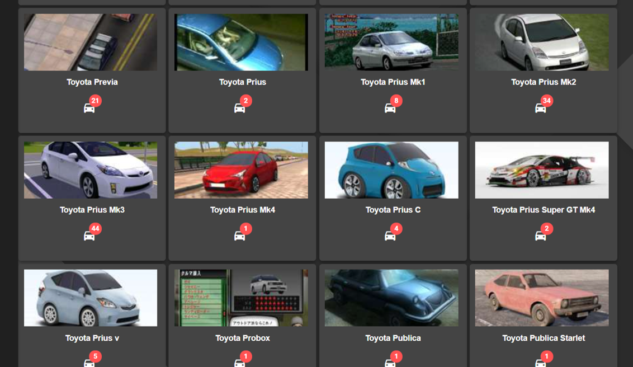633x367 pixels.
Task: Open the Toyota Probox listing
Action: click(242, 337)
